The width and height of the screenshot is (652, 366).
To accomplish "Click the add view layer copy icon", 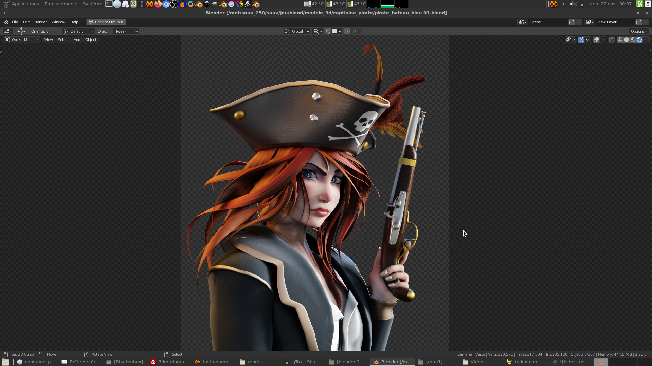I will (639, 22).
